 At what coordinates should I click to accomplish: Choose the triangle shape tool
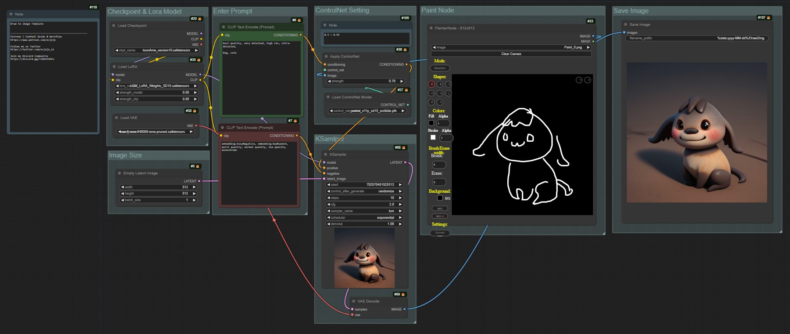(x=440, y=93)
